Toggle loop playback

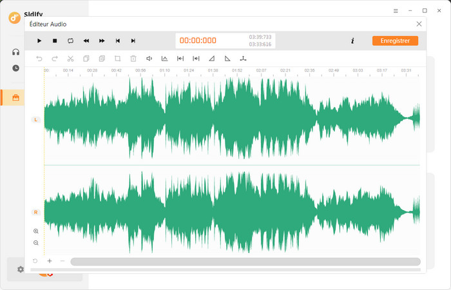(x=70, y=41)
